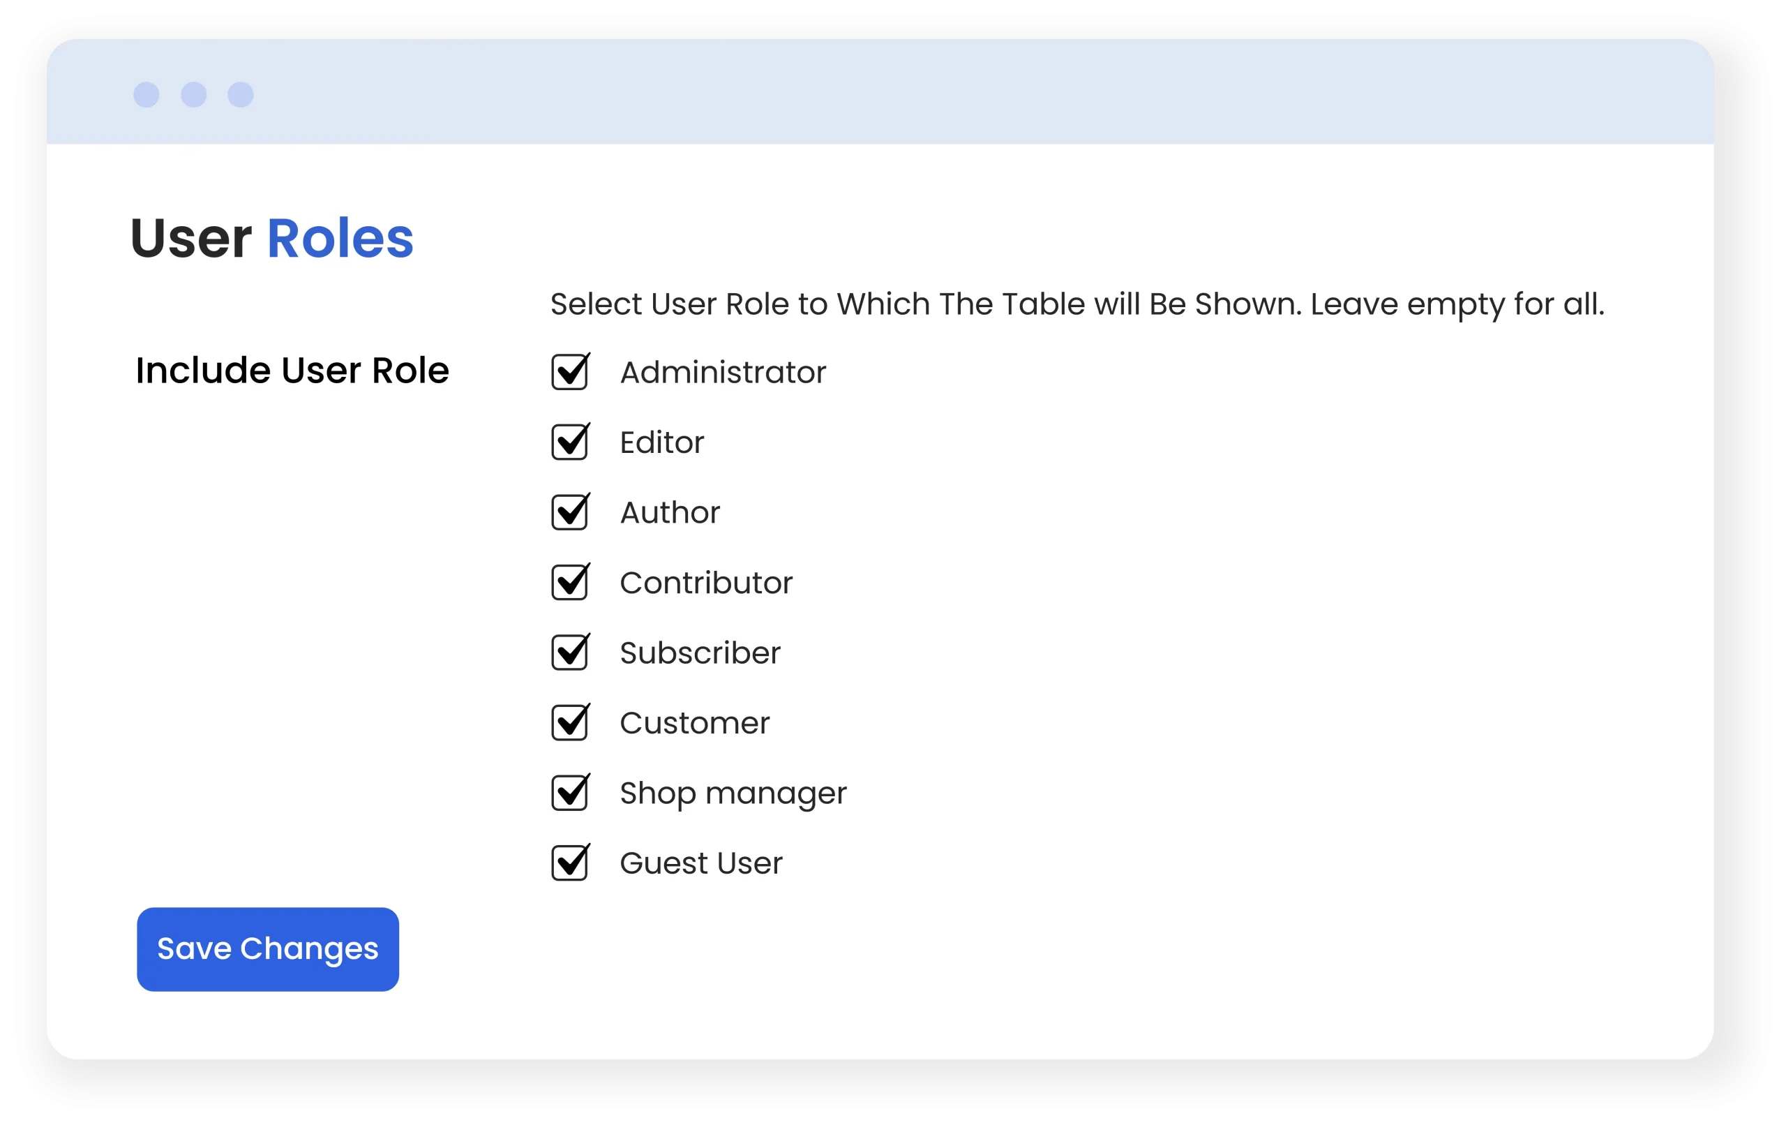Toggle the Author checkbox off
1786x1125 pixels.
pos(569,513)
